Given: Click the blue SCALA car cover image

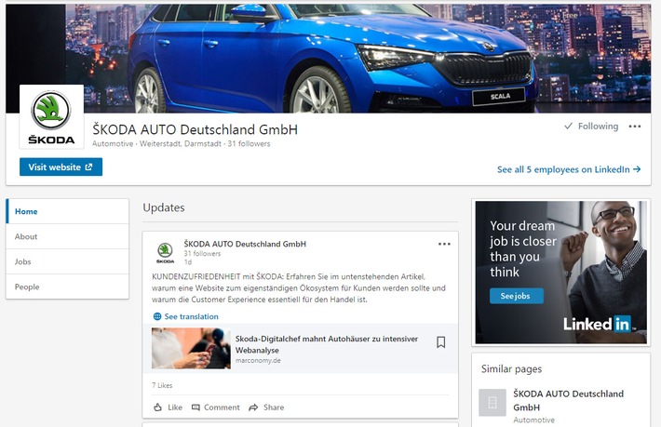Looking at the screenshot, I should tap(328, 59).
